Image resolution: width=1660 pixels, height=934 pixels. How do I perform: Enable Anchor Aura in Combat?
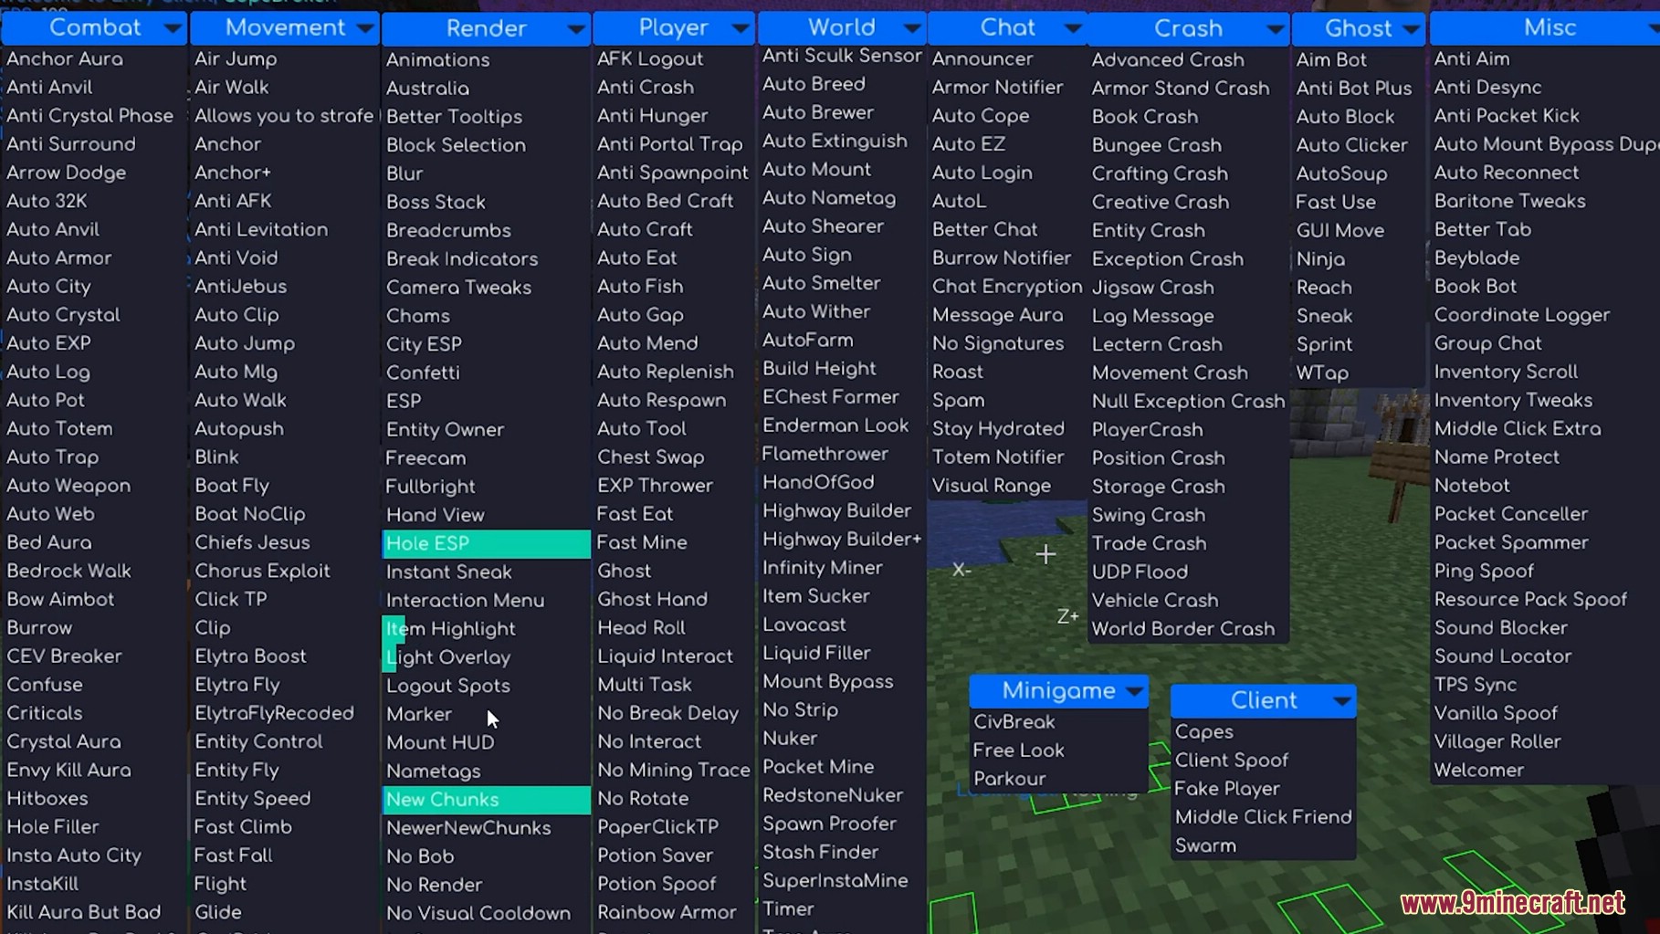click(95, 58)
